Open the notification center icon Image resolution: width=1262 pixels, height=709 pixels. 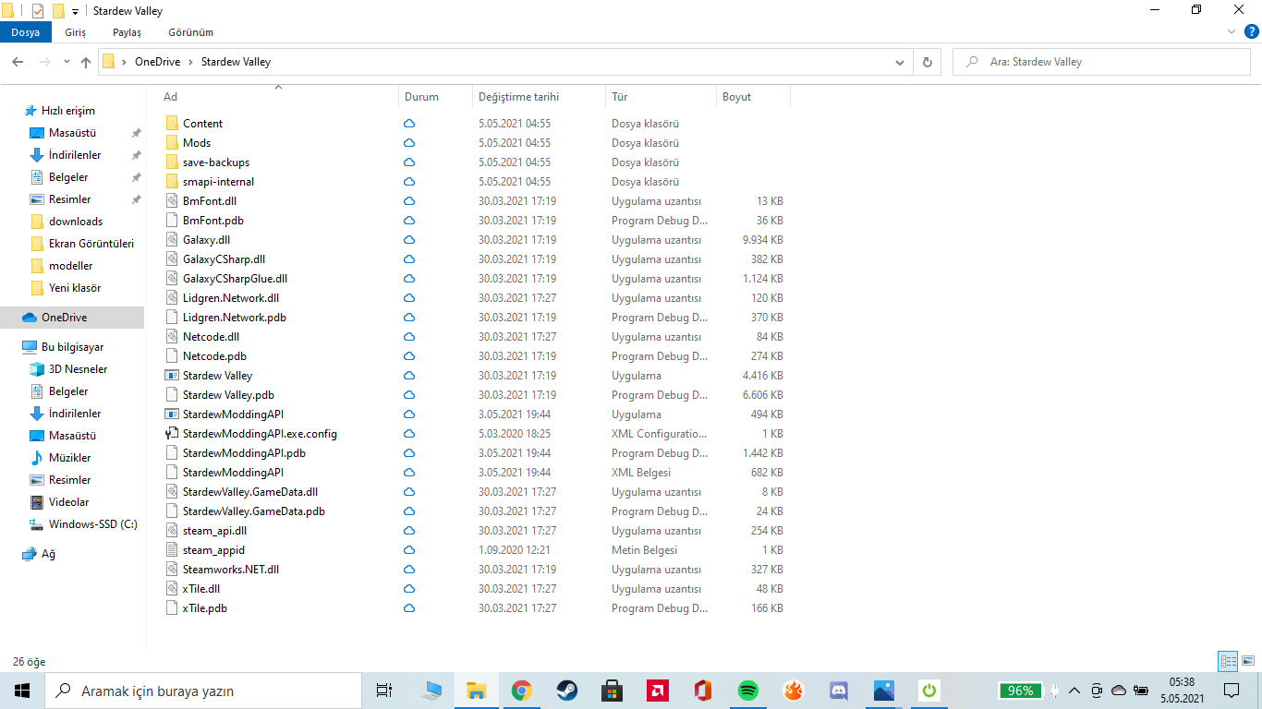click(1232, 691)
